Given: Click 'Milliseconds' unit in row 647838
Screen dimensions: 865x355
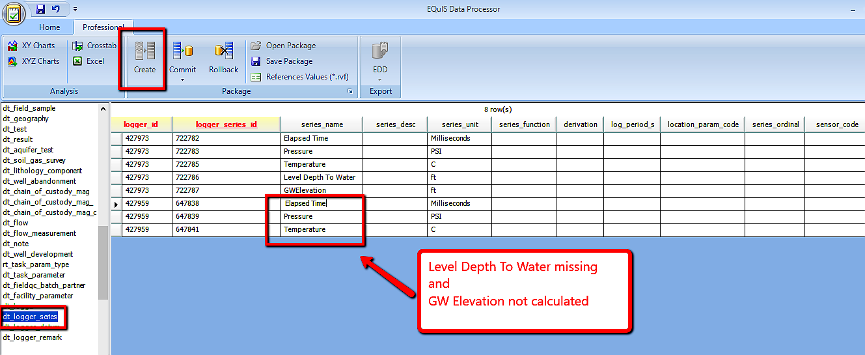Looking at the screenshot, I should pos(460,203).
